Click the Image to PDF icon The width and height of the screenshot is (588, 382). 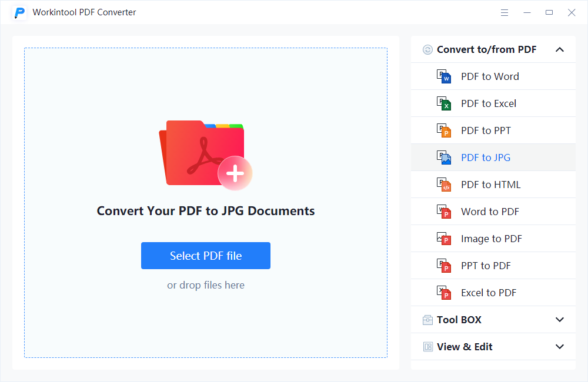pos(443,239)
